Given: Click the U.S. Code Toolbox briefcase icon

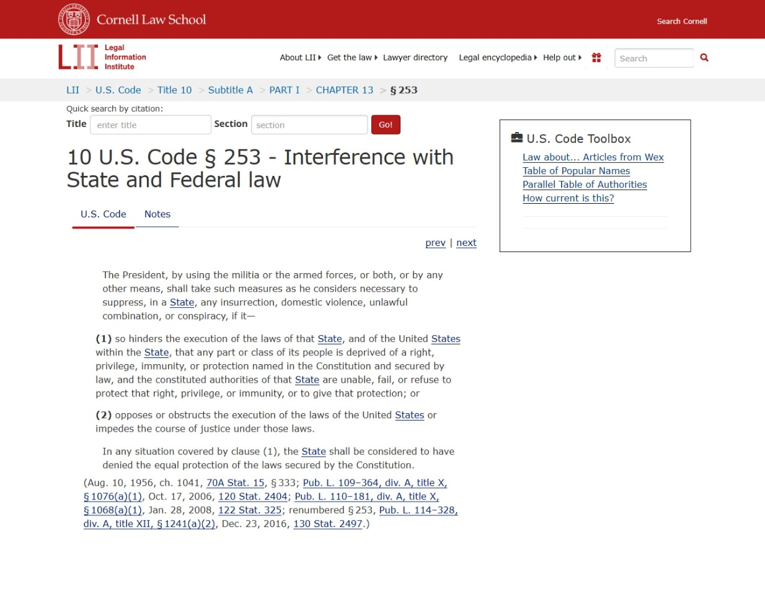Looking at the screenshot, I should tap(516, 138).
